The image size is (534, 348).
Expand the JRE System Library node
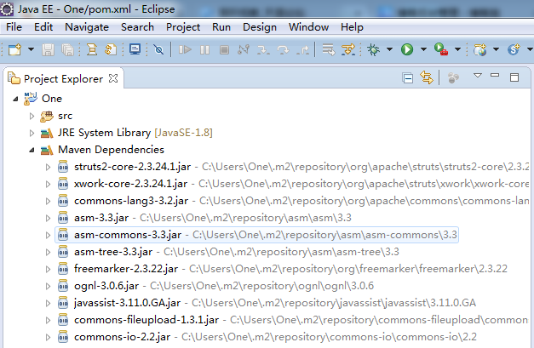(x=32, y=133)
